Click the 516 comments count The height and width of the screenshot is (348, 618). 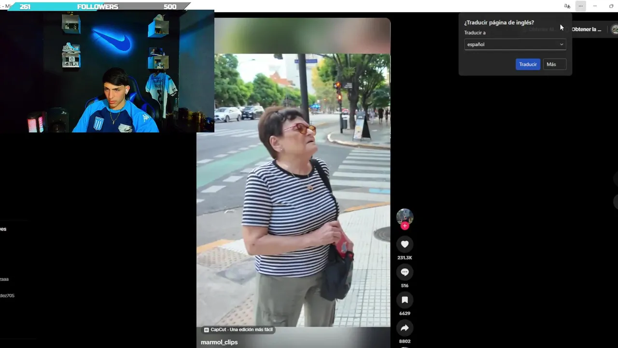click(x=405, y=286)
